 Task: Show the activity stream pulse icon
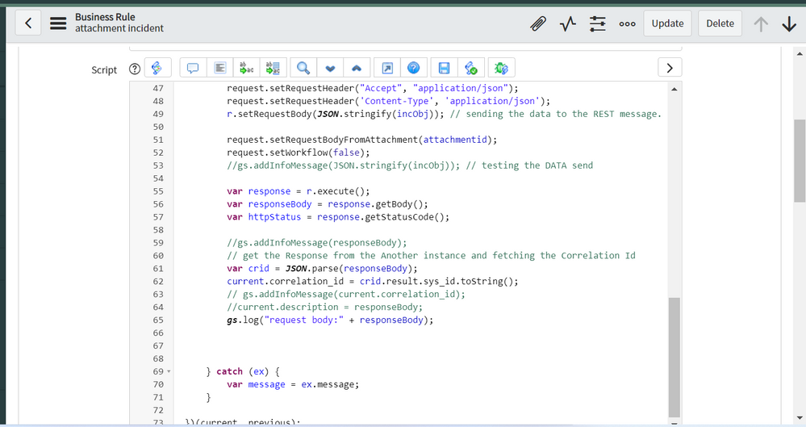pyautogui.click(x=568, y=23)
